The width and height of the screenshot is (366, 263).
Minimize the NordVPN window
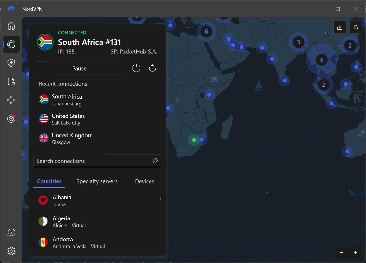pos(319,9)
